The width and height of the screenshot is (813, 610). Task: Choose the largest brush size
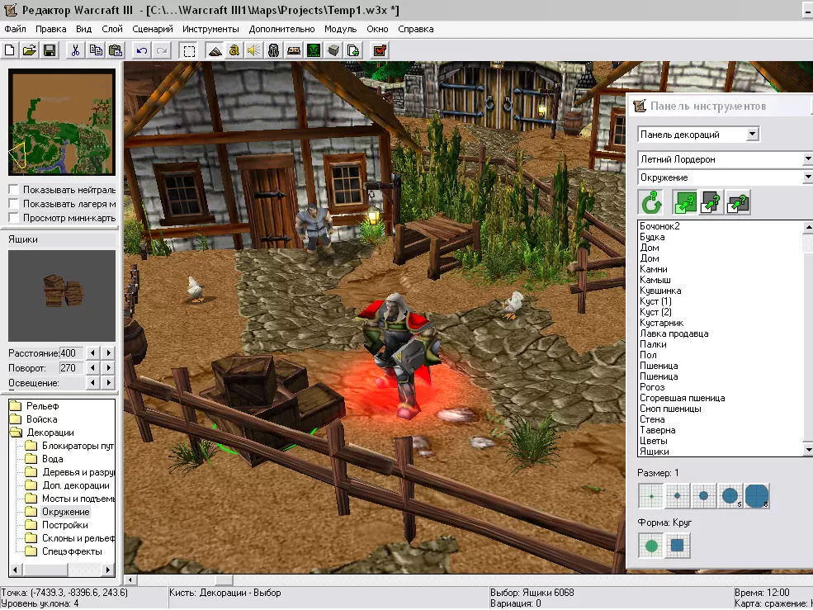coord(757,496)
